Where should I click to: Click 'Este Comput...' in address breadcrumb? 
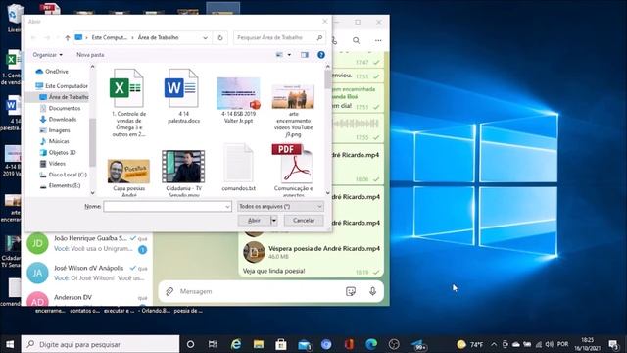(109, 37)
